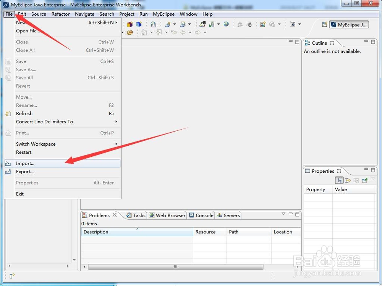Image resolution: width=382 pixels, height=286 pixels.
Task: Pin the Properties view to selection
Action: 365,180
